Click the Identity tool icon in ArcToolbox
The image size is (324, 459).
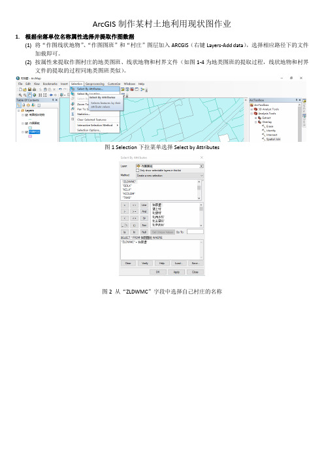[x=263, y=131]
